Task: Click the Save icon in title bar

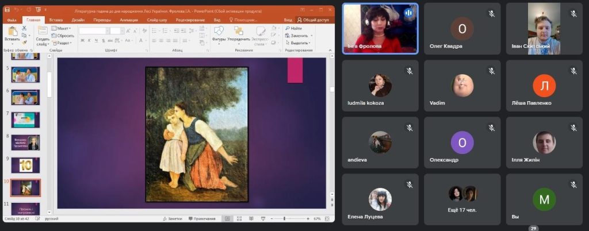Action: [x=7, y=10]
